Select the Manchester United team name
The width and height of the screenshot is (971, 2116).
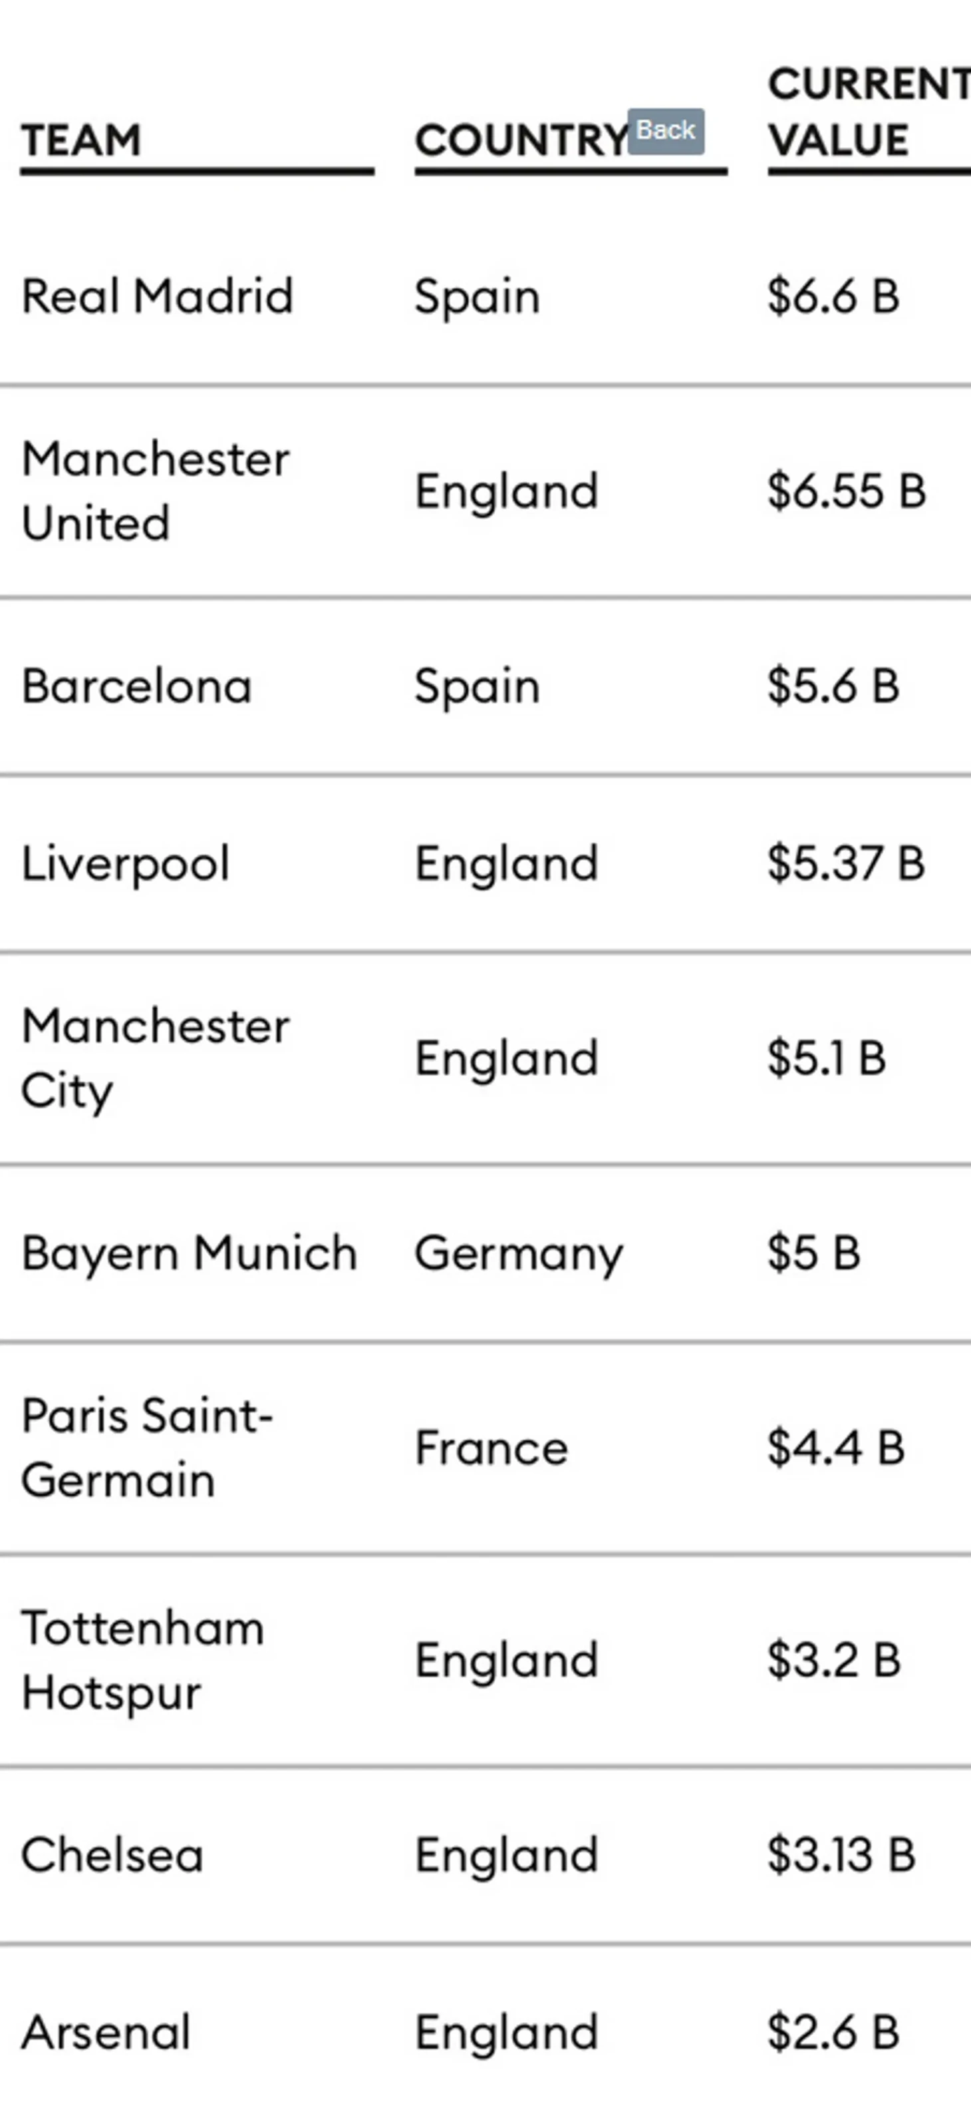[156, 491]
